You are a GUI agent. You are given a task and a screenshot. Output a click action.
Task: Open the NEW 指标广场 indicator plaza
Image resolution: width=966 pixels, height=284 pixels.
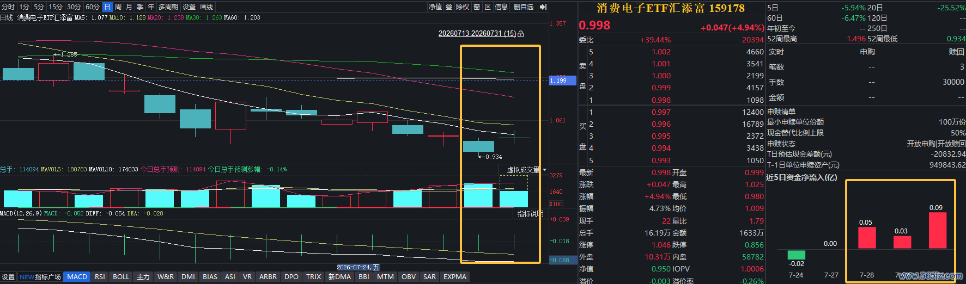coord(40,277)
